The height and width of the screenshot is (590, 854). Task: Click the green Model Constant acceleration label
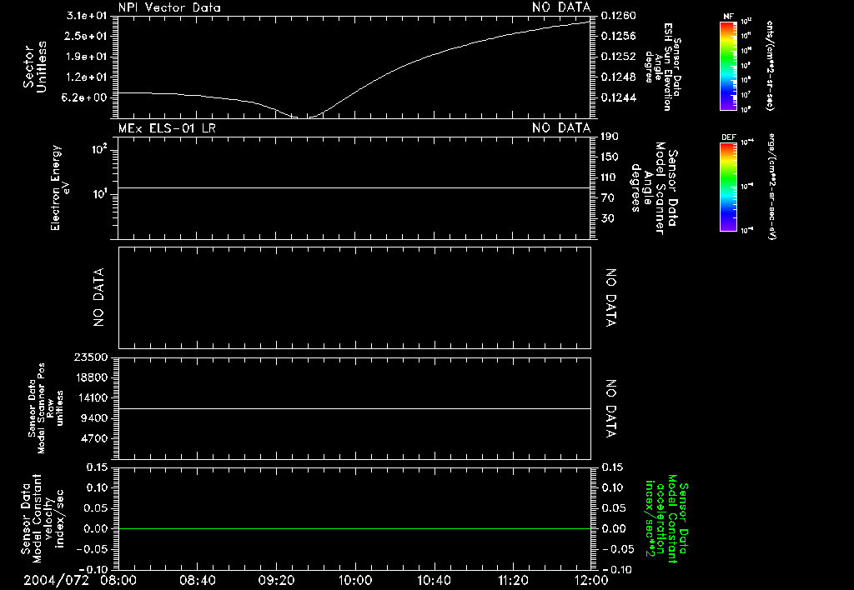tap(667, 520)
